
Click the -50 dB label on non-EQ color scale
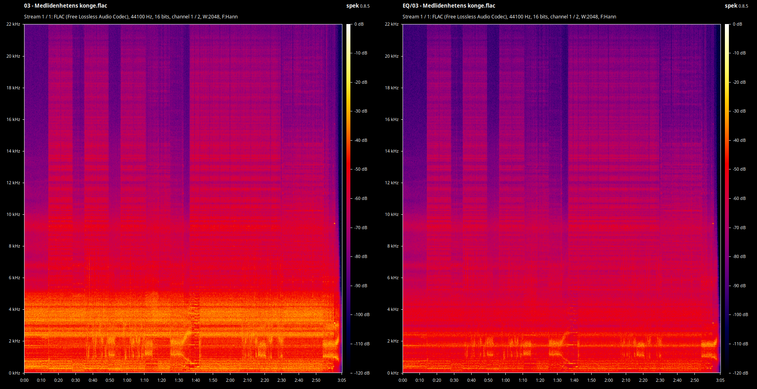tap(360, 169)
